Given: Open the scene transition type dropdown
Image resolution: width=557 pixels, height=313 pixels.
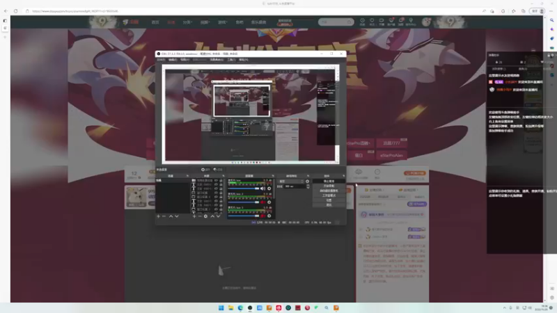Looking at the screenshot, I should [290, 182].
